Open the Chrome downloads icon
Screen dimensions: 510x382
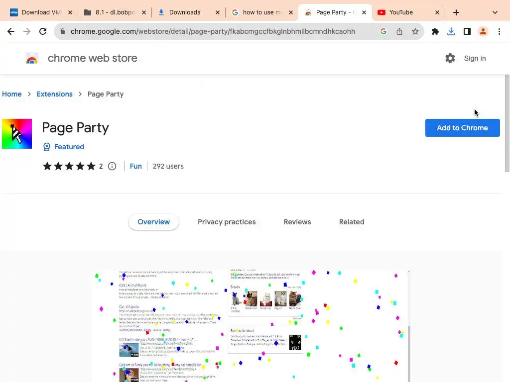click(x=451, y=31)
